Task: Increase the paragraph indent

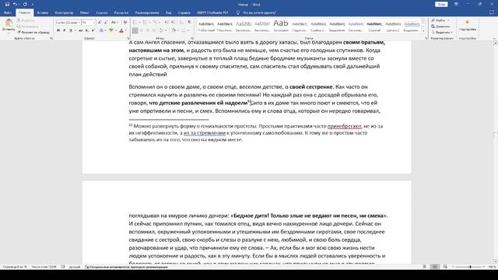Action: pos(173,23)
